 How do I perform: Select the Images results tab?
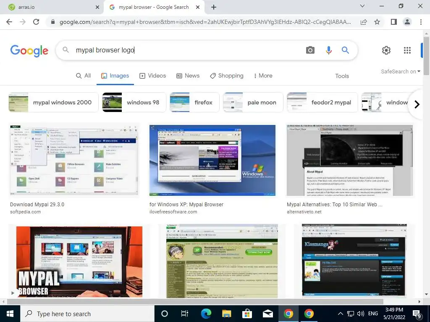point(115,76)
